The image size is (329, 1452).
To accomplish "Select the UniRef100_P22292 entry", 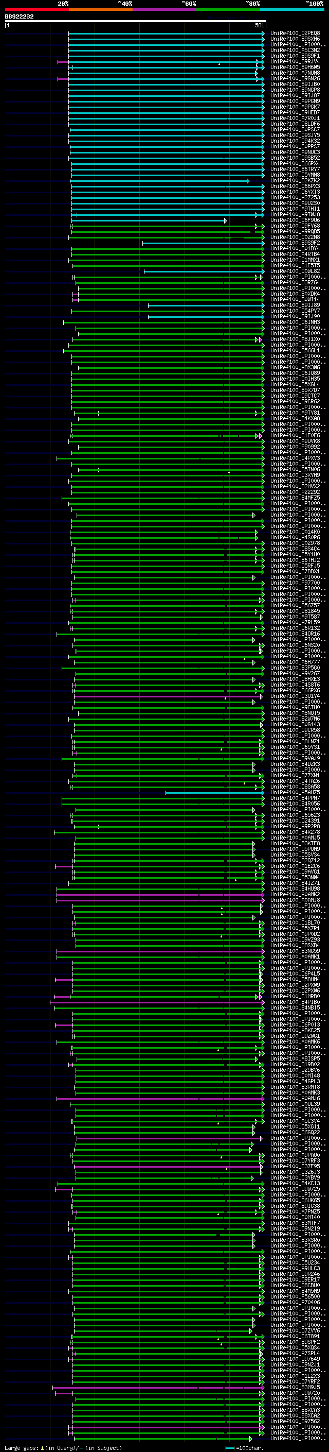I will [295, 492].
